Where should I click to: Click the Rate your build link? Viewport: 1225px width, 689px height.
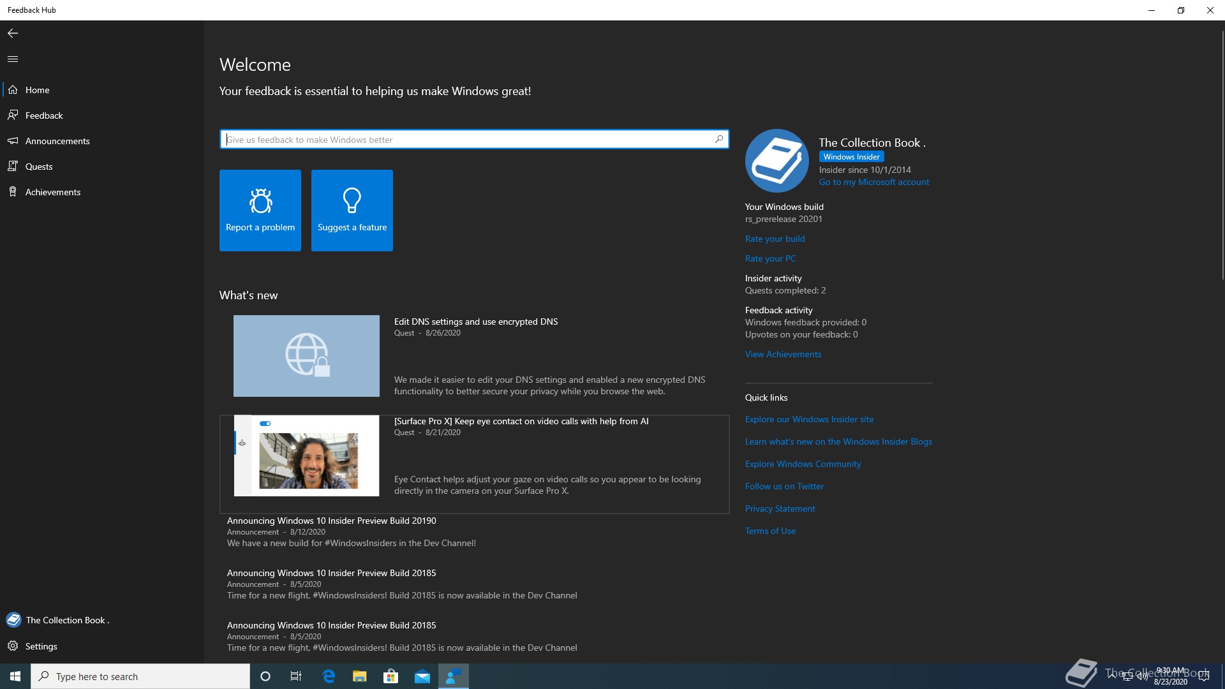tap(775, 239)
